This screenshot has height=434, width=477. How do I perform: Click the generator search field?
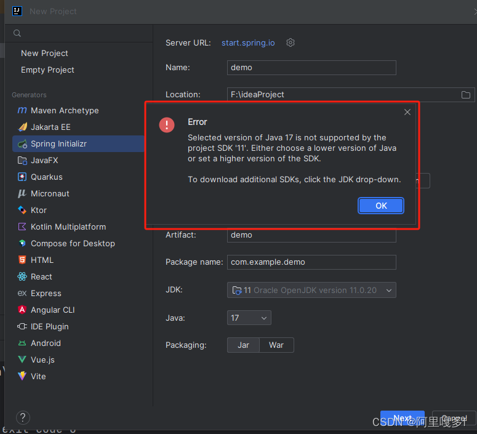pos(79,33)
